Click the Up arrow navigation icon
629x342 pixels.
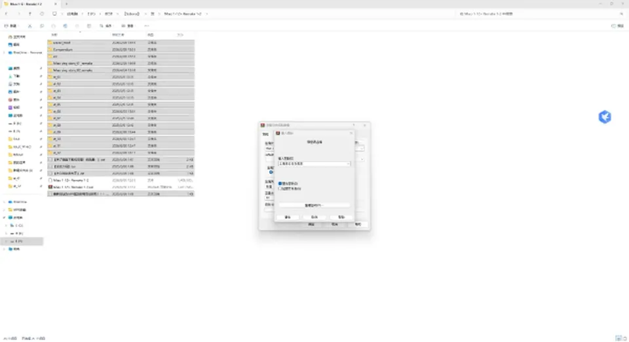29,14
